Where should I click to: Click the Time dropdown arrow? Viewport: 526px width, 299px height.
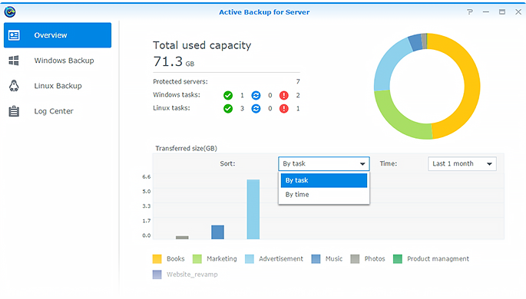[x=489, y=164]
